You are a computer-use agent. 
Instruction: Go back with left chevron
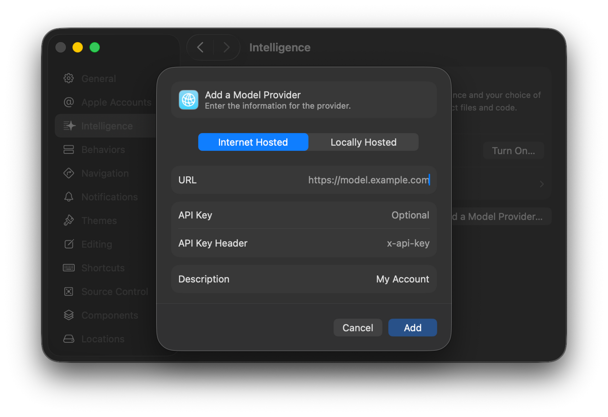point(200,47)
